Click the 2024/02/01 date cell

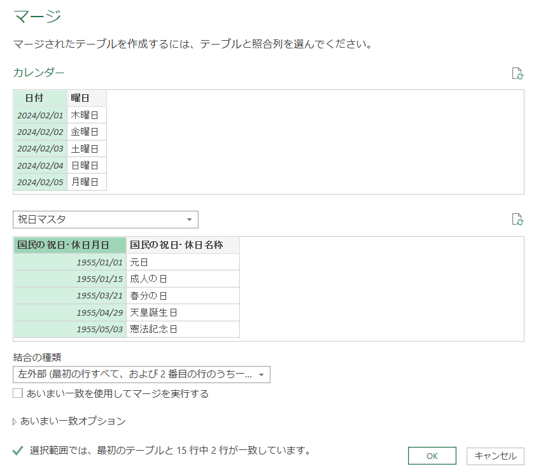40,115
